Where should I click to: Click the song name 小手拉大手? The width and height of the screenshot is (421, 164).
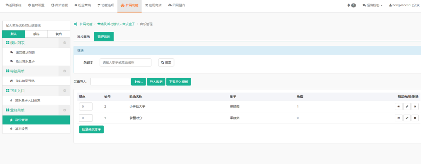pos(137,106)
